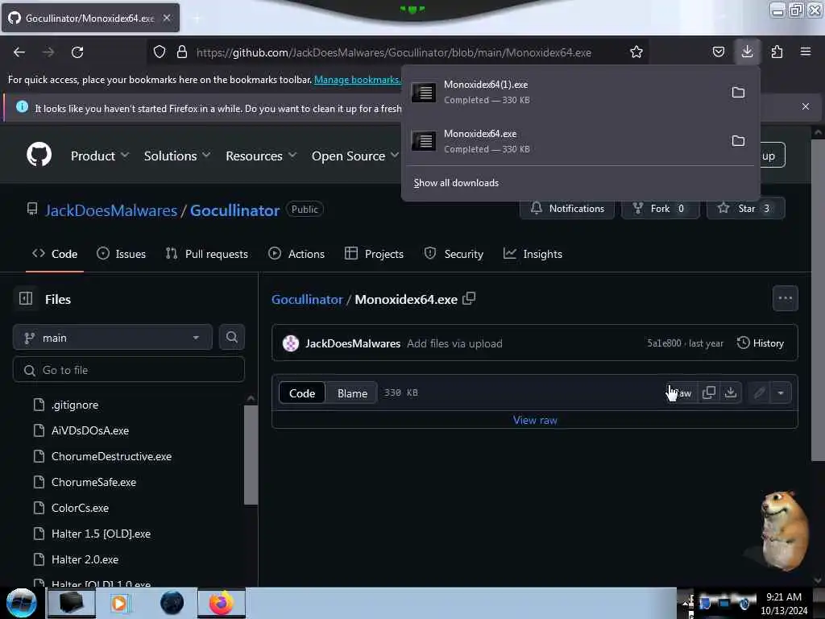
Task: Open the Pull requests tab
Action: point(207,254)
